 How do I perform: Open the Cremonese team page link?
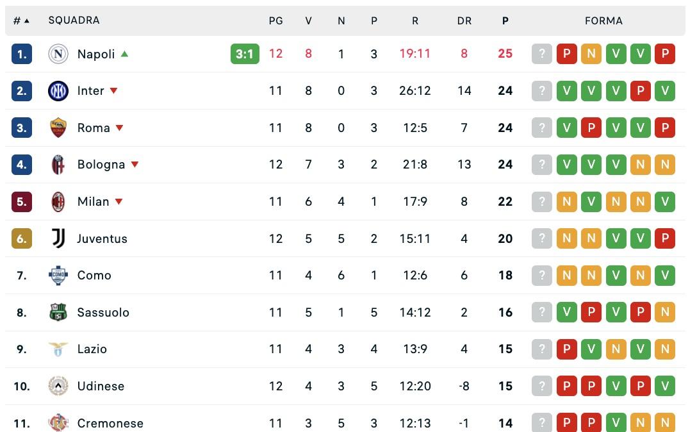tap(110, 423)
